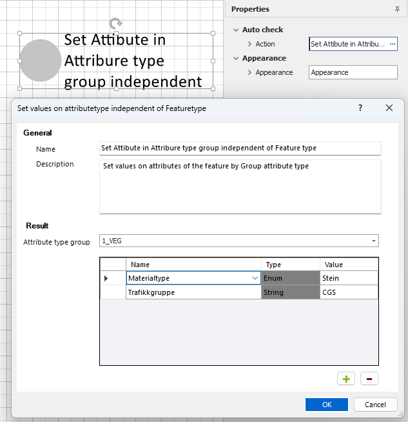The height and width of the screenshot is (422, 408).
Task: Click the rotate handle above the shape
Action: tap(116, 23)
